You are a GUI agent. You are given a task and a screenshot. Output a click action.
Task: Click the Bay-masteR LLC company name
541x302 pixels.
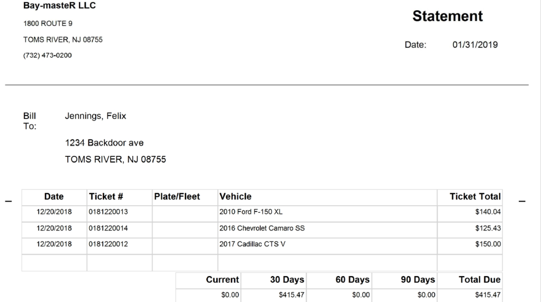(x=60, y=5)
